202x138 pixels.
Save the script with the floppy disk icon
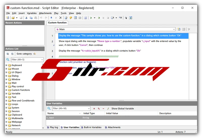[21, 18]
